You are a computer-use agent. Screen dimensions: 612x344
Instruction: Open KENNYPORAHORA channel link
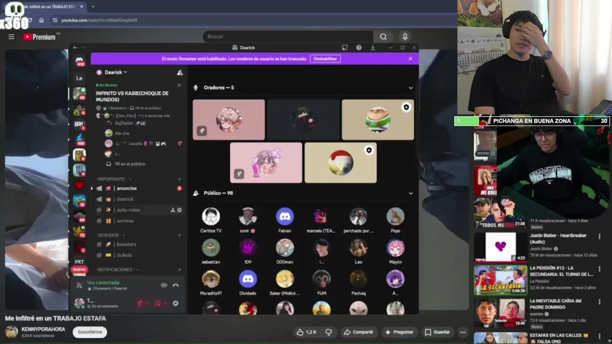[43, 329]
